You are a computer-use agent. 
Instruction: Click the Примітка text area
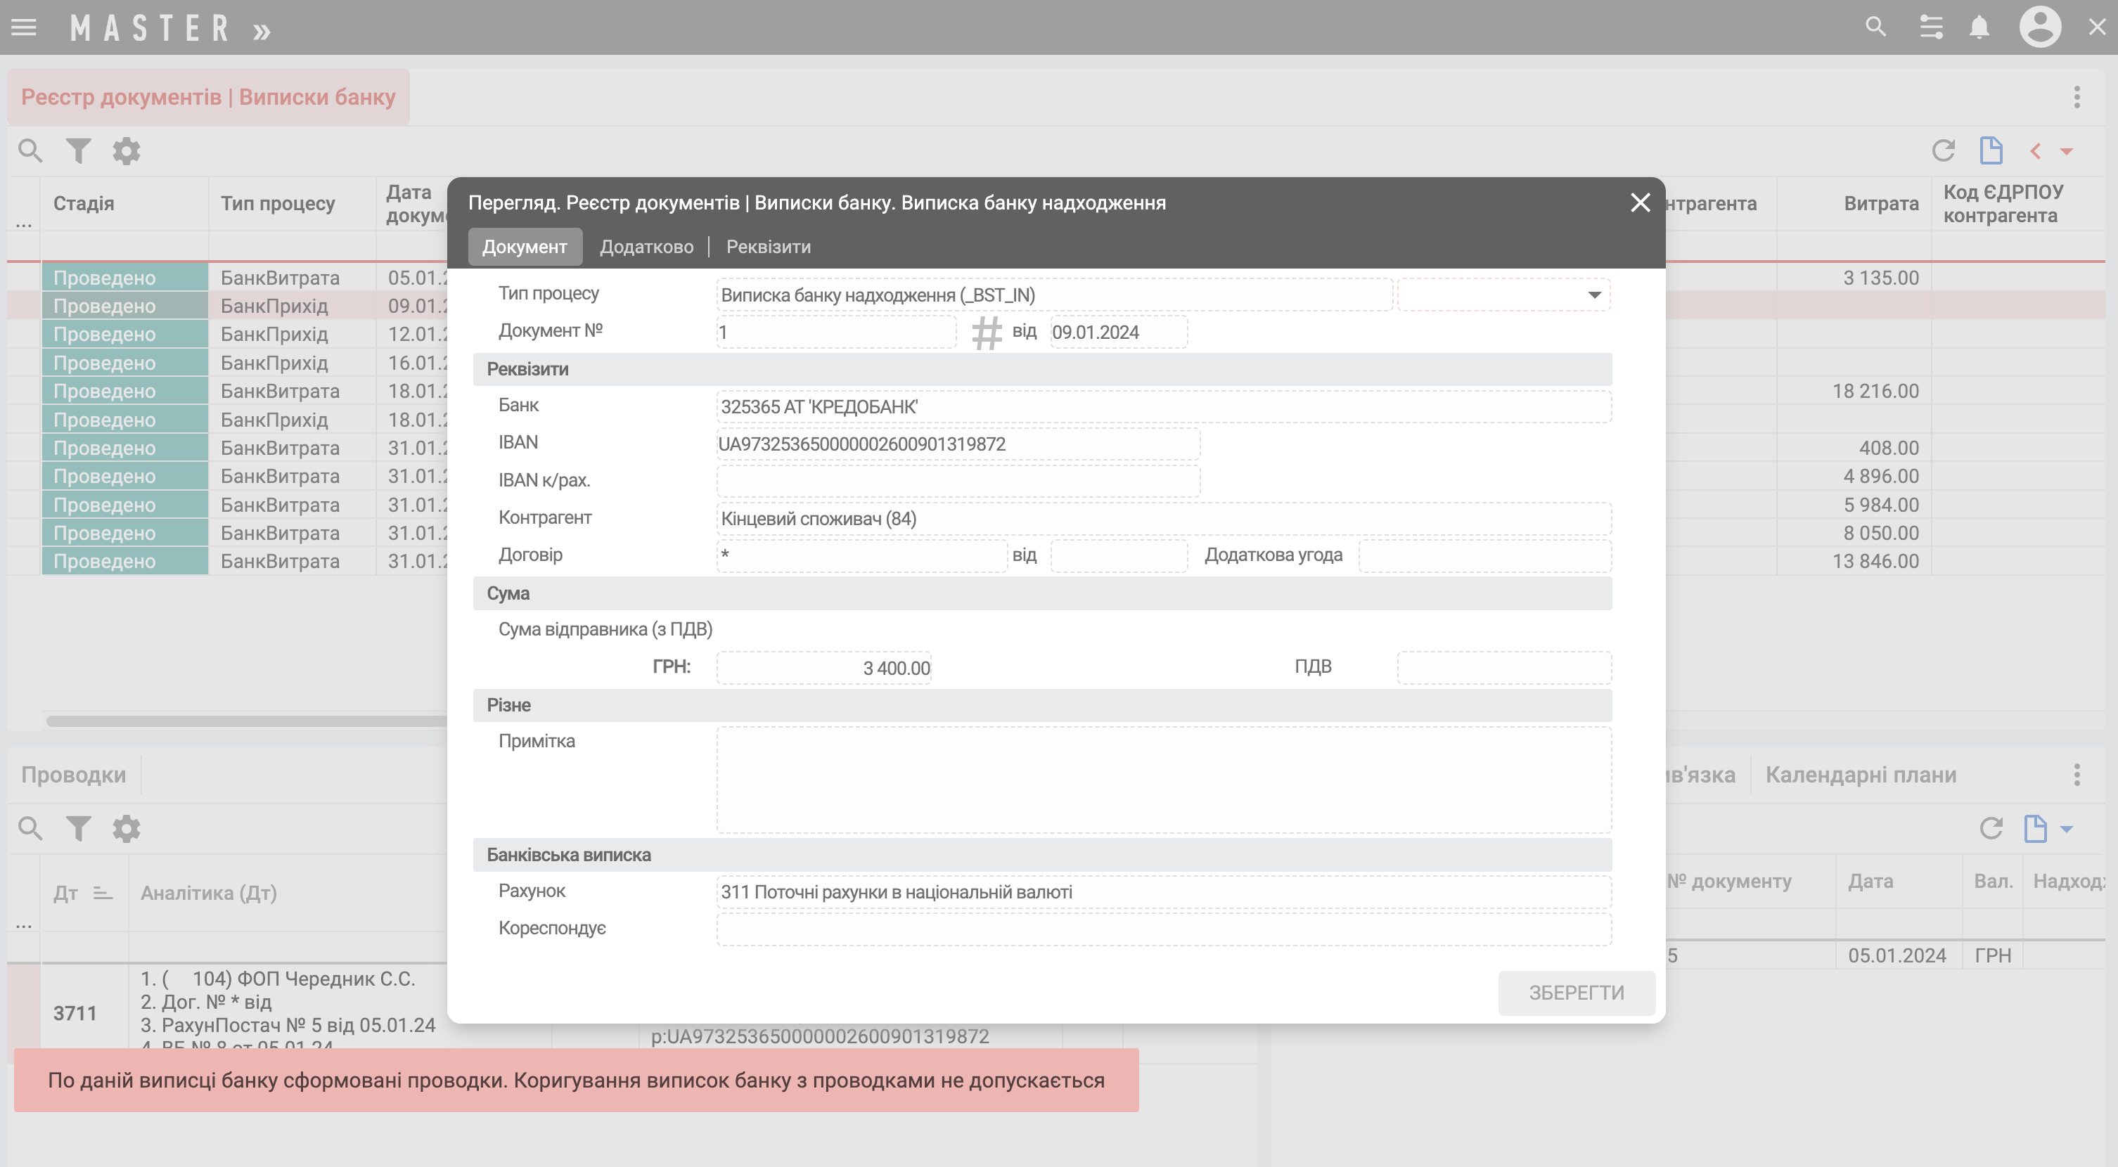(x=1162, y=779)
